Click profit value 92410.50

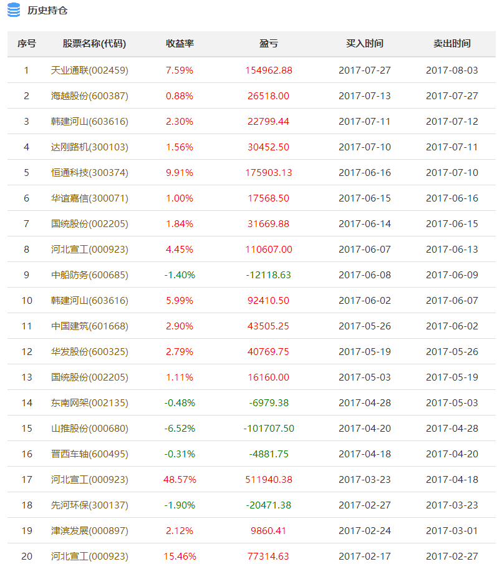click(268, 300)
